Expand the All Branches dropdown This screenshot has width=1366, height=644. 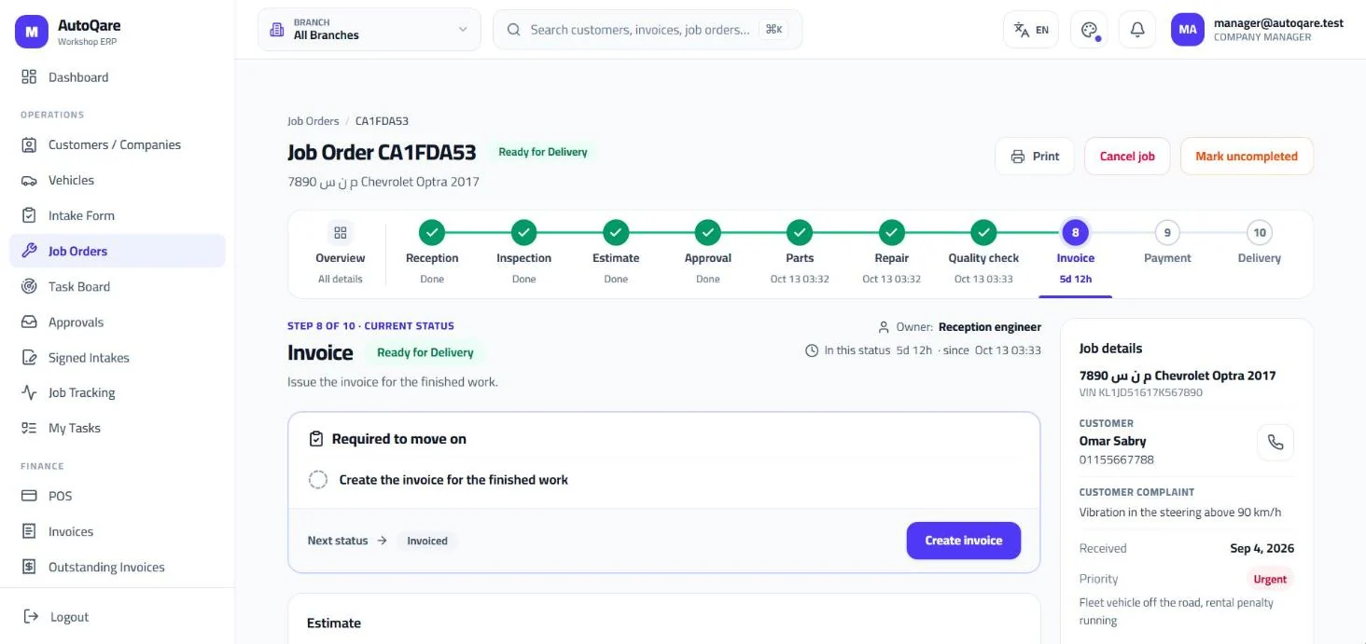tap(369, 30)
